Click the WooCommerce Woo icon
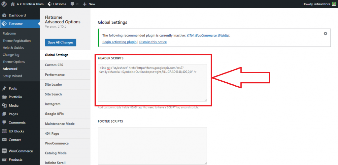Image resolution: width=338 pixels, height=165 pixels. (4, 151)
